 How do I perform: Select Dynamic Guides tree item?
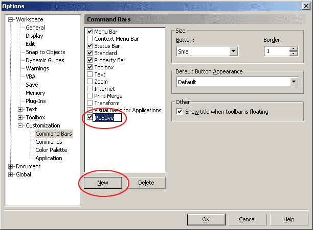click(45, 60)
